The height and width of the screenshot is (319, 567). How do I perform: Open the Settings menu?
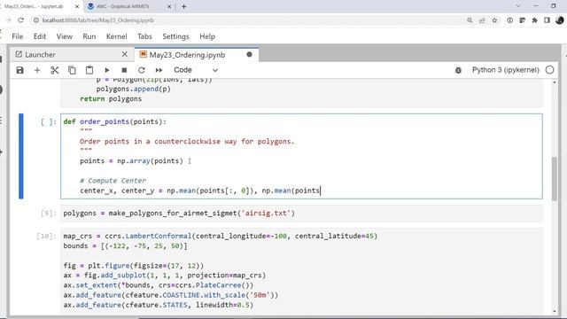click(175, 36)
